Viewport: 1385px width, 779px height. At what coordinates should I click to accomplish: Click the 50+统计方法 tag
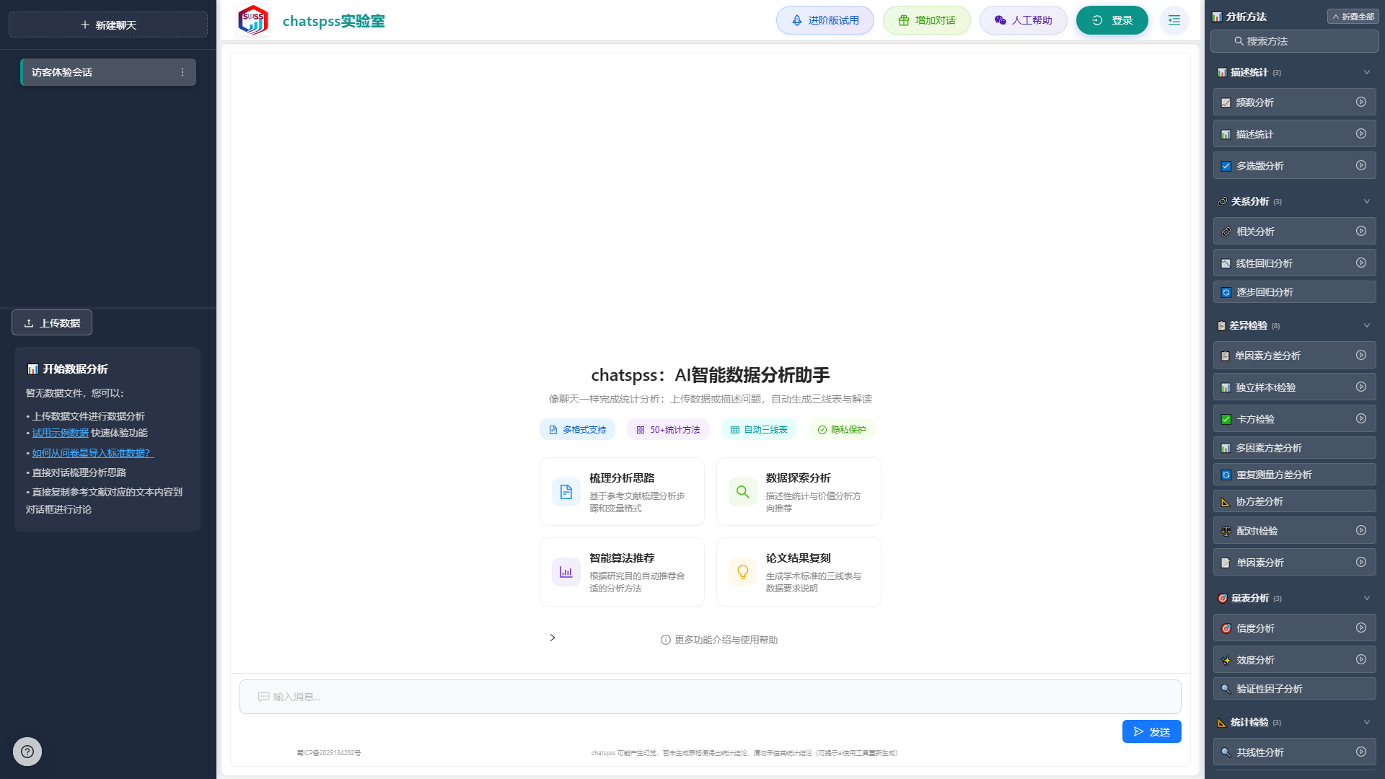click(x=668, y=429)
